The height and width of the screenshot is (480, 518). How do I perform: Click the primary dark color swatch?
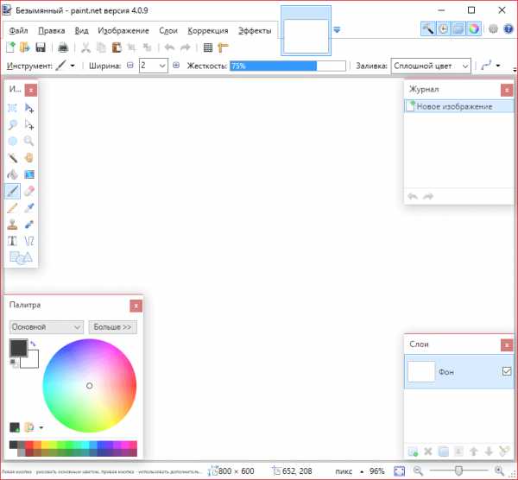[x=18, y=348]
